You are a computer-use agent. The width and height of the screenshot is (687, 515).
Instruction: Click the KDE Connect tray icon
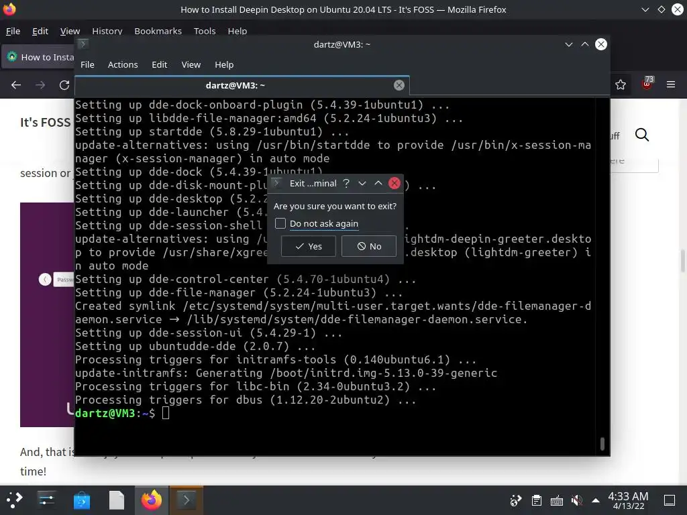pyautogui.click(x=516, y=500)
